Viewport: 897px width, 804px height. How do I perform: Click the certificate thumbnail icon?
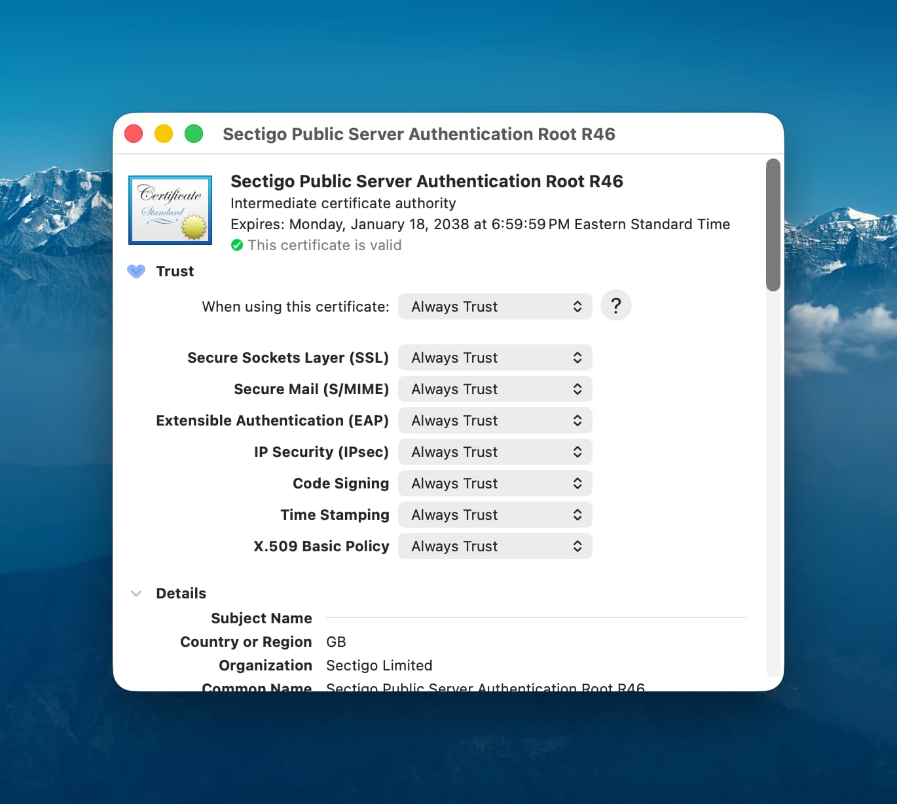(170, 210)
